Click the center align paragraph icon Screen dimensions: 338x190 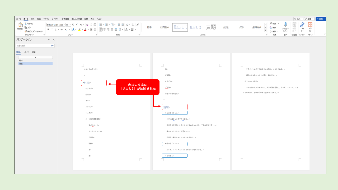pos(104,30)
